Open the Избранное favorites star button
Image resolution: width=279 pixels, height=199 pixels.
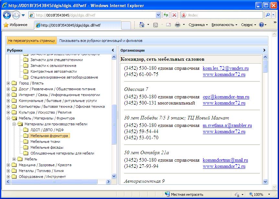[x=16, y=25]
